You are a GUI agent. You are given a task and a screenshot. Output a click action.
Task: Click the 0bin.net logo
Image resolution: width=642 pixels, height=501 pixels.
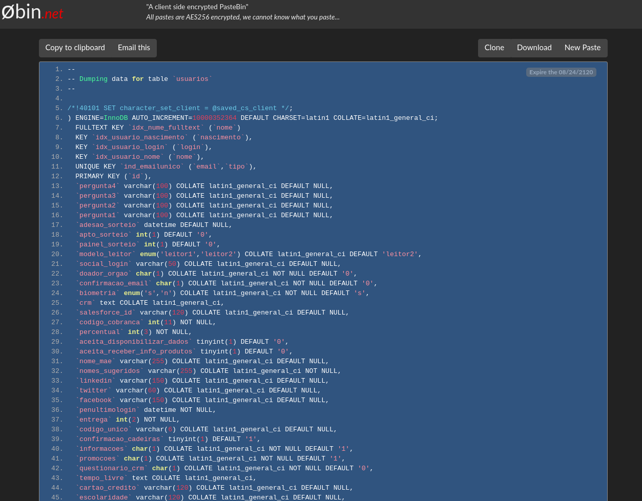(x=32, y=11)
